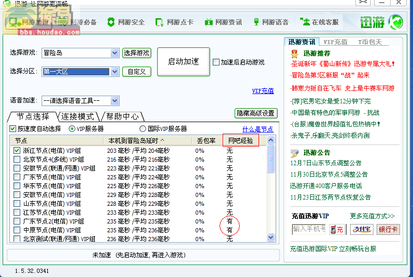Click the 选择游戏 button
The width and height of the screenshot is (413, 277).
[137, 53]
